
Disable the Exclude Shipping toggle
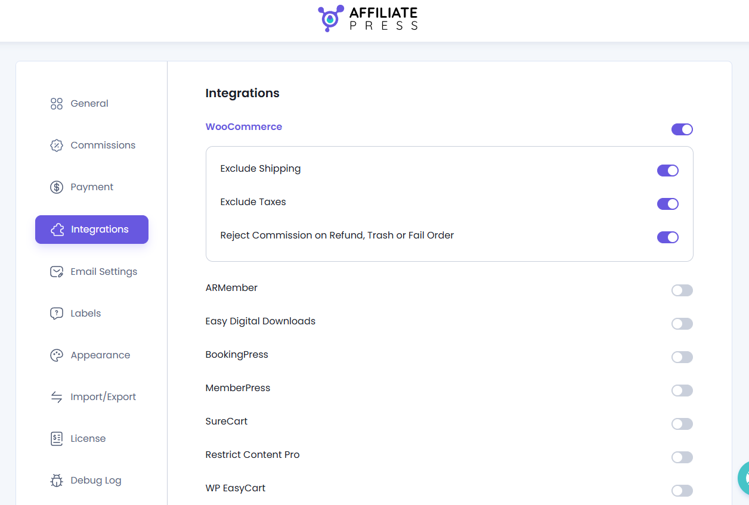tap(668, 171)
